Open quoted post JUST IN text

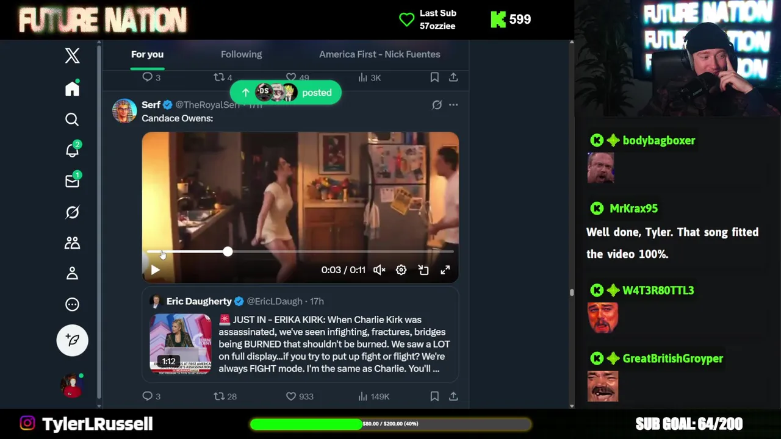(334, 344)
